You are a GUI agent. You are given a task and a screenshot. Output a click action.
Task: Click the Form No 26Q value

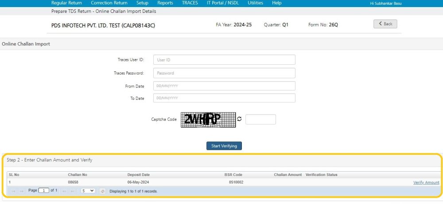334,25
